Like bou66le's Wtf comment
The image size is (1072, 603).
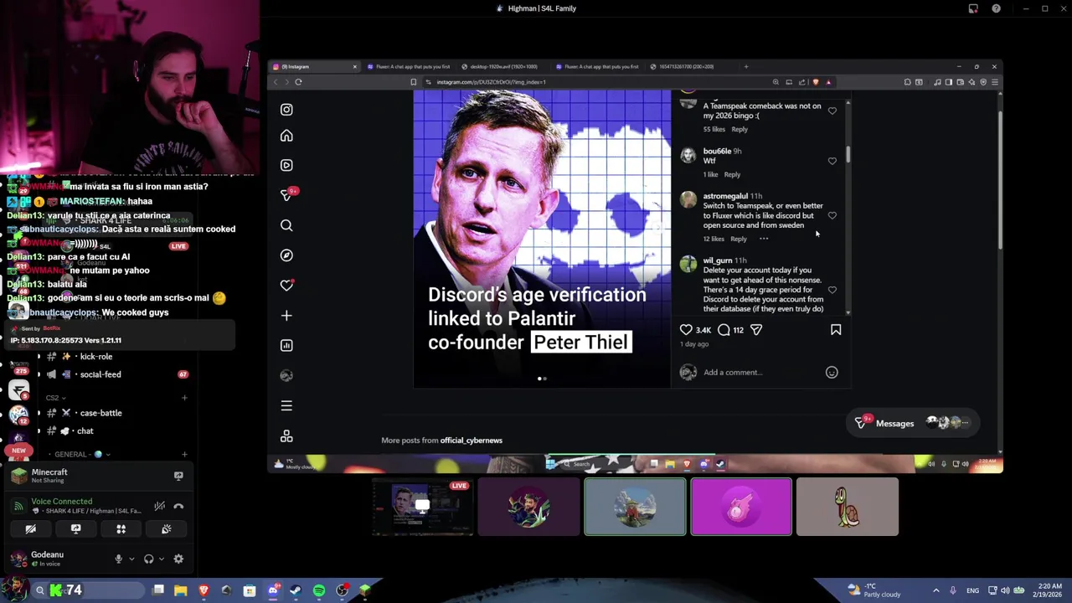pyautogui.click(x=832, y=161)
